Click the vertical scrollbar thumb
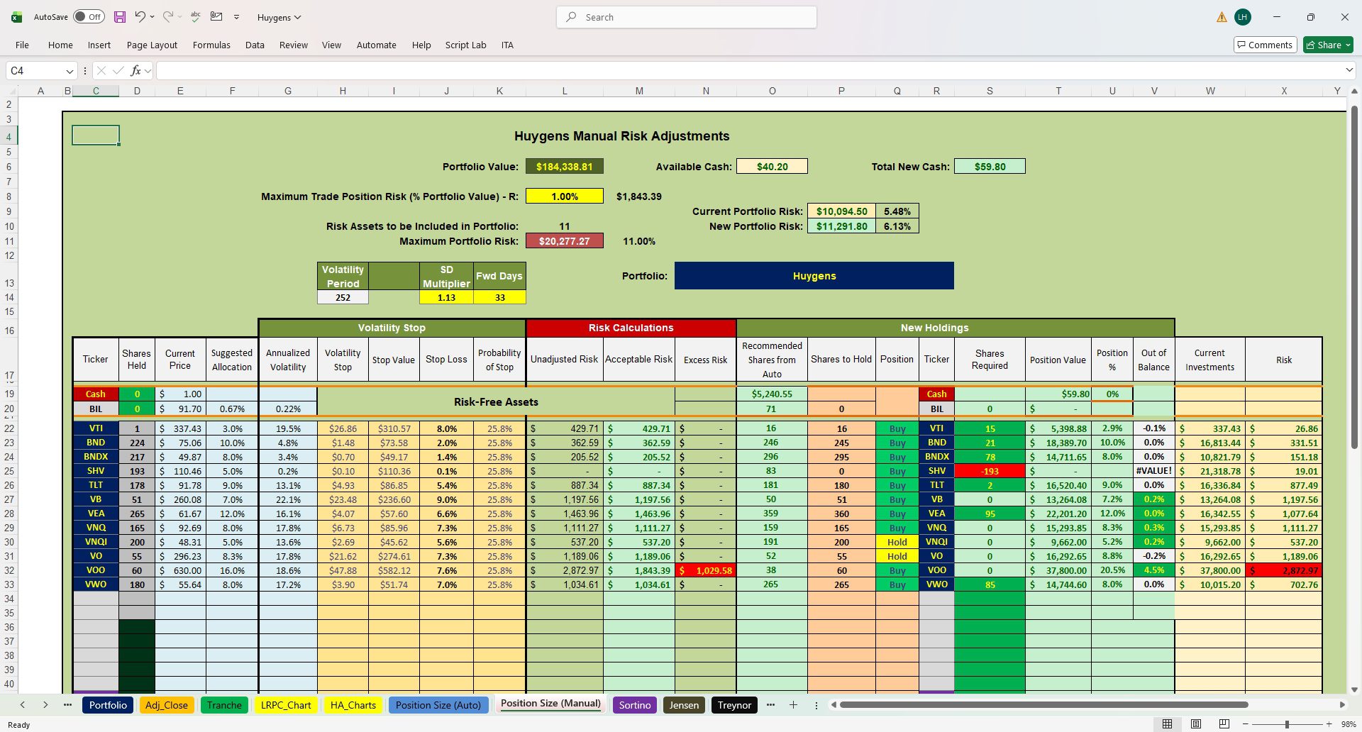Viewport: 1362px width, 732px height. pos(1353,277)
